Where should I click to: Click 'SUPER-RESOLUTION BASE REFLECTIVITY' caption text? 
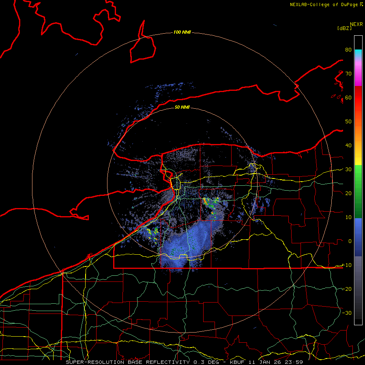click(128, 362)
